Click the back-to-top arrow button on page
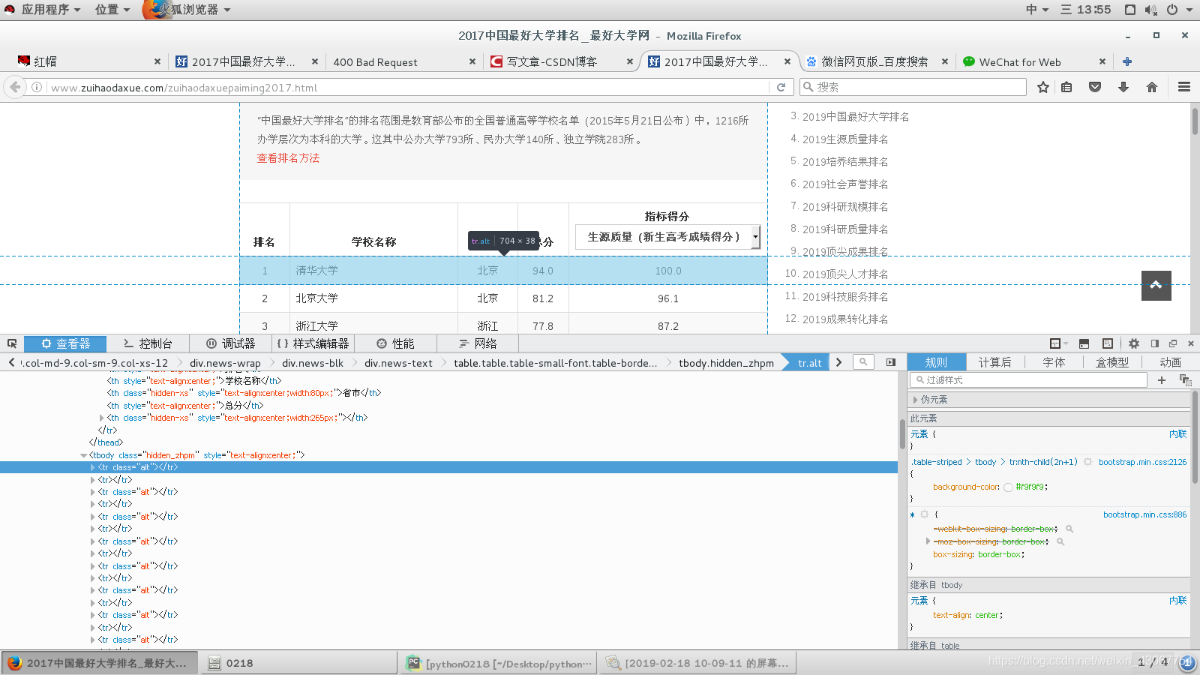 point(1156,285)
